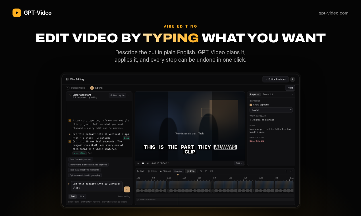Select the Inspector tab
This screenshot has height=216, width=361.
pyautogui.click(x=255, y=94)
